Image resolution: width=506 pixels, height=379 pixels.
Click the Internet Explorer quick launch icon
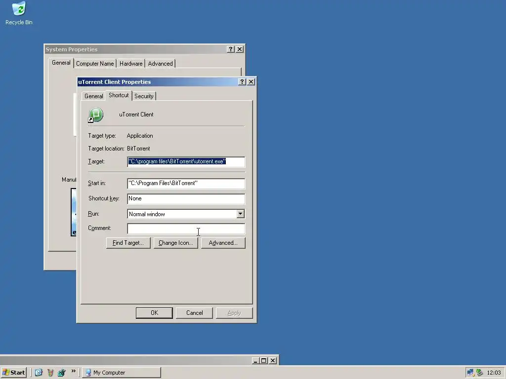pyautogui.click(x=39, y=373)
